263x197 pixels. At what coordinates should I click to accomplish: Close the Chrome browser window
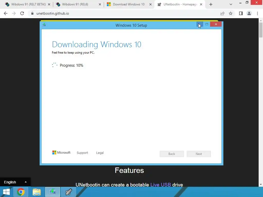tap(257, 2)
